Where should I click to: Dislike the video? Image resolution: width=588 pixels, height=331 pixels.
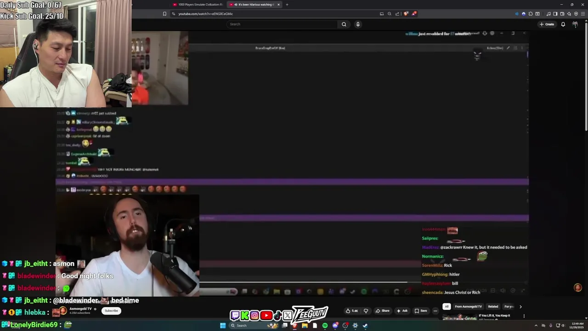(x=366, y=311)
